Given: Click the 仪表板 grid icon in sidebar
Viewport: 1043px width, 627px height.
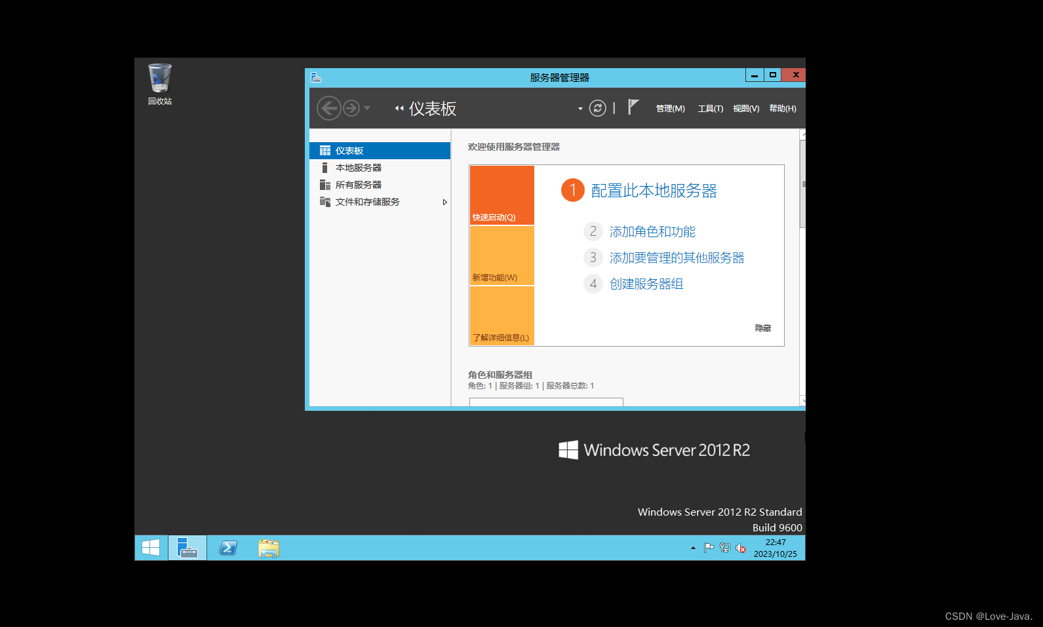Looking at the screenshot, I should (x=325, y=151).
